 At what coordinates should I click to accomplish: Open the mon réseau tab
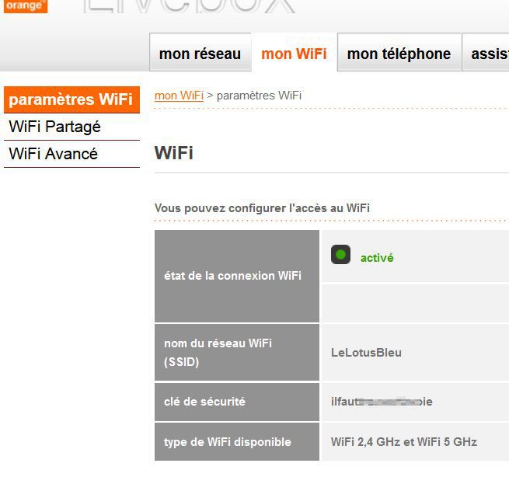click(200, 52)
